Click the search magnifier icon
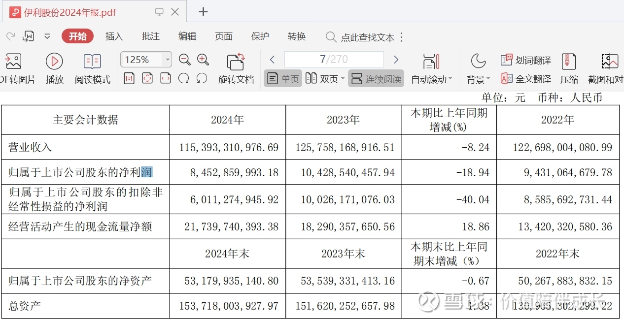This screenshot has height=321, width=624. (x=331, y=37)
